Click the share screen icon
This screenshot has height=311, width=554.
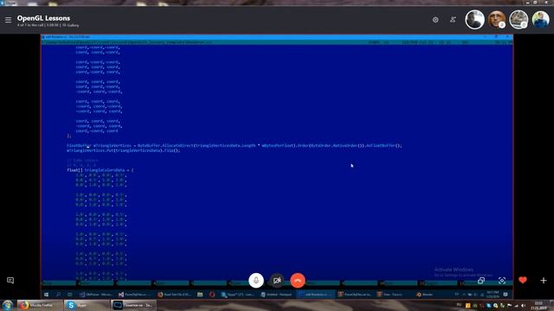tap(481, 281)
